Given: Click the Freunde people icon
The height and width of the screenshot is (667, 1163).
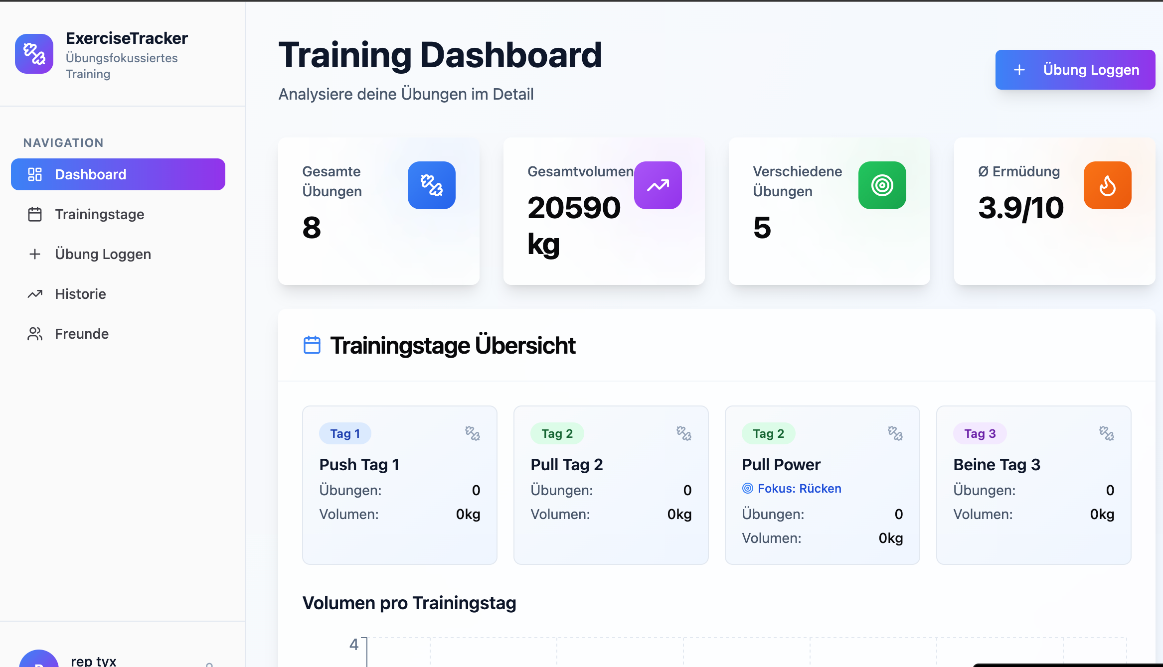Looking at the screenshot, I should 35,334.
